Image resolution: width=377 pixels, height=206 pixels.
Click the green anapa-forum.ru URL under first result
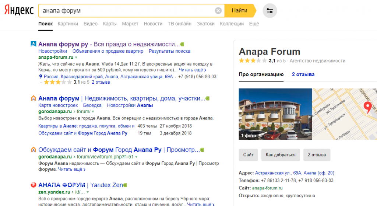56,57
